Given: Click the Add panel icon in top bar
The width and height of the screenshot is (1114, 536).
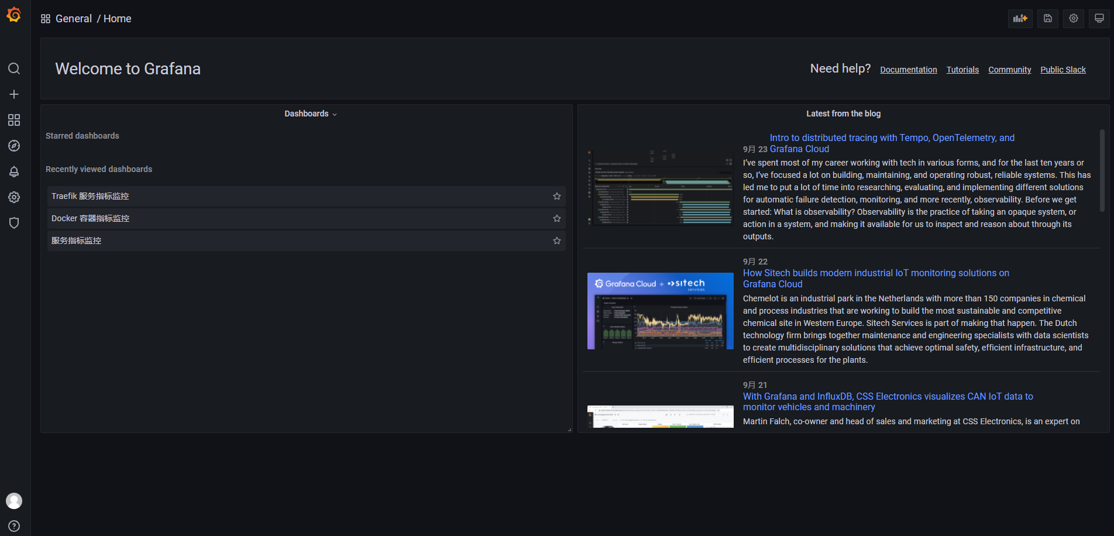Looking at the screenshot, I should 1020,19.
